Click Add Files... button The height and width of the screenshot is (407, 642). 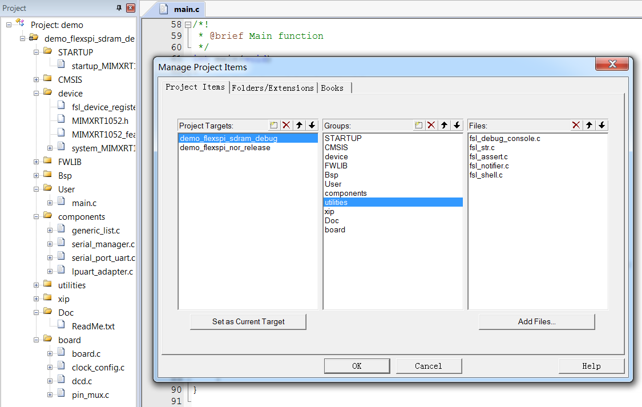[x=536, y=321]
